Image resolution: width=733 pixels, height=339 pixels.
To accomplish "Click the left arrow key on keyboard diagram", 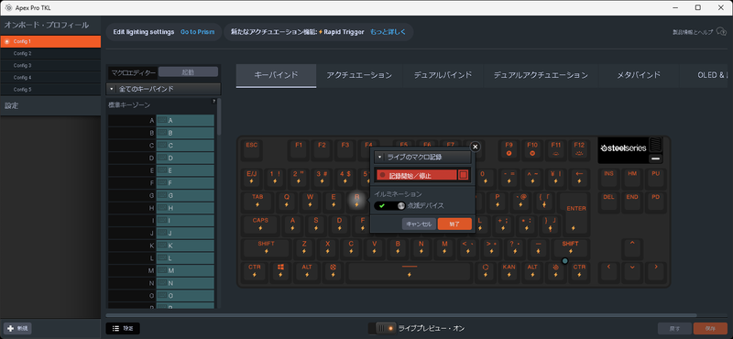I will tap(608, 272).
